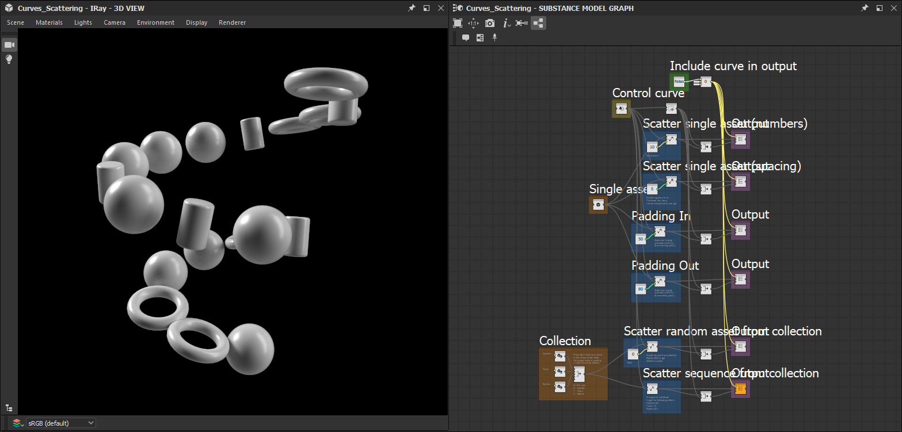Toggle the Include curve in output boolean node

click(x=678, y=82)
